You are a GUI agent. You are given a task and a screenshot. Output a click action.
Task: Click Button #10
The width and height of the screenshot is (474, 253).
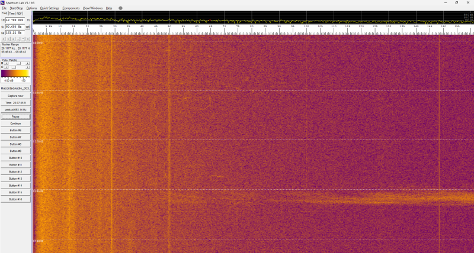[x=15, y=158]
